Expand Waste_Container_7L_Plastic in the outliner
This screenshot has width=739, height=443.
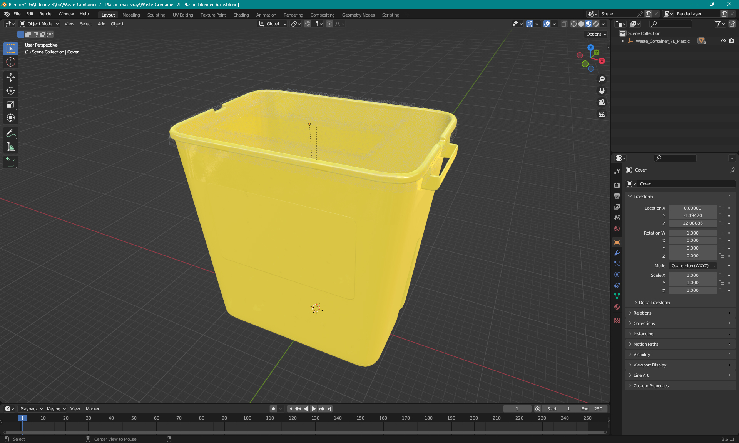[x=622, y=41]
